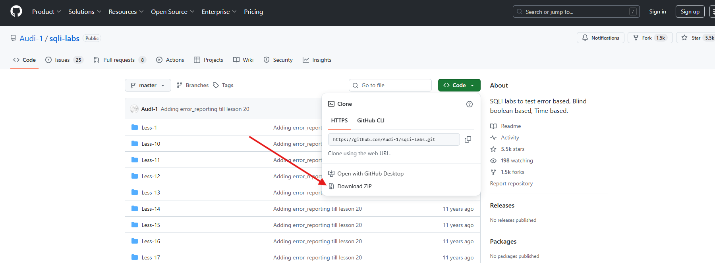The width and height of the screenshot is (715, 263).
Task: Open the Less-14 folder
Action: pos(151,209)
